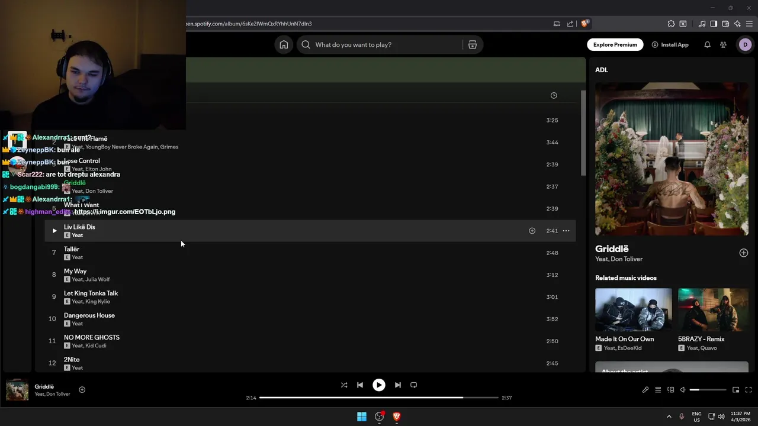This screenshot has width=758, height=426.
Task: Open Made It On Our Own video thumbnail
Action: point(634,309)
